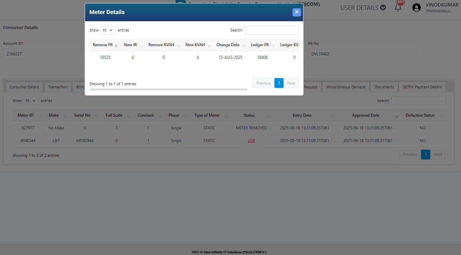This screenshot has height=255, width=461.
Task: Sort by New KVAH column arrows
Action: coord(209,46)
